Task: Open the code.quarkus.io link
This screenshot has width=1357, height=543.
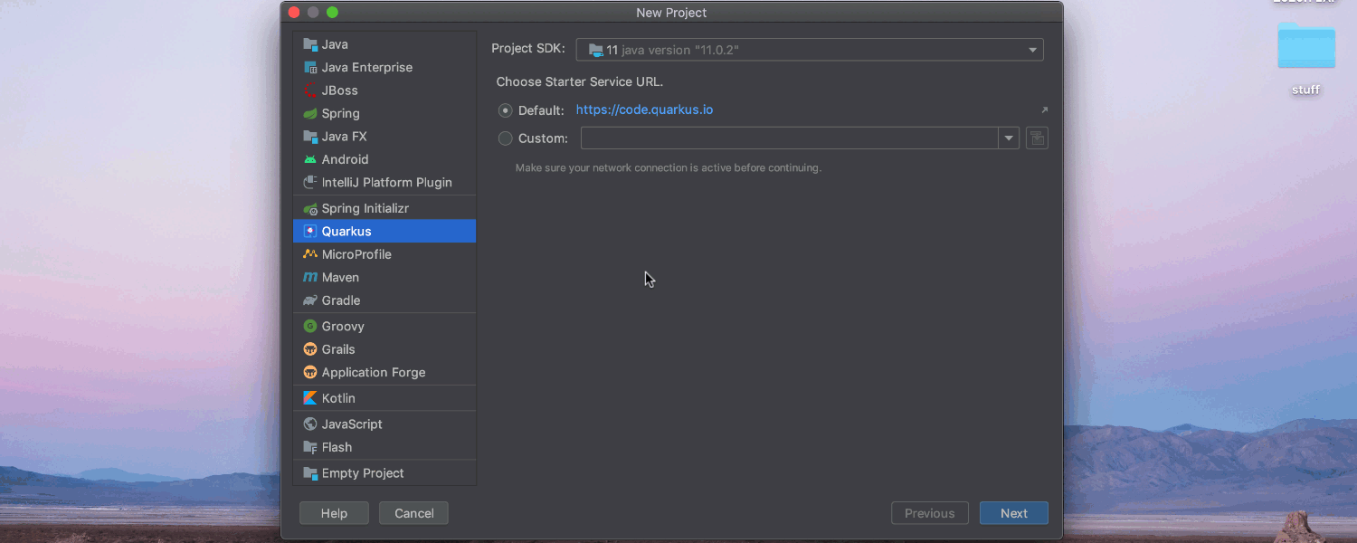Action: tap(644, 110)
